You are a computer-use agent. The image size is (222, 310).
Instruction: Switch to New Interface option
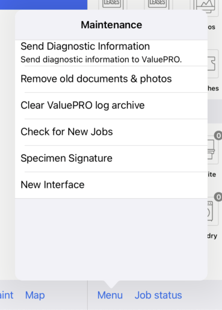(111, 185)
